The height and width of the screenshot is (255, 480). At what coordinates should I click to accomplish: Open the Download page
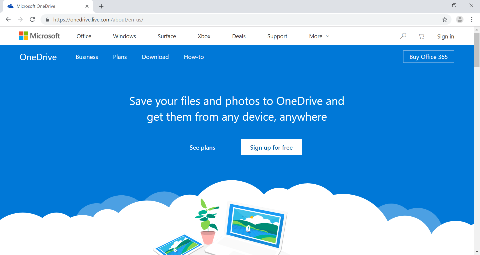pos(155,57)
